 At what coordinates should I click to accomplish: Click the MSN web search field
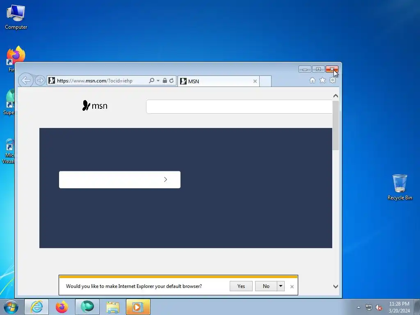click(239, 107)
